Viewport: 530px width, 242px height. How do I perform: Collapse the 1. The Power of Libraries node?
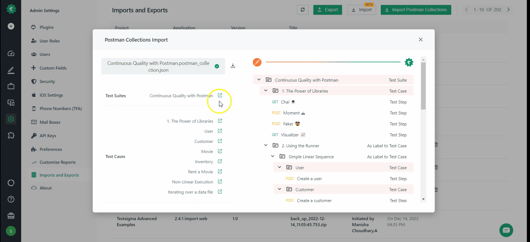(266, 91)
